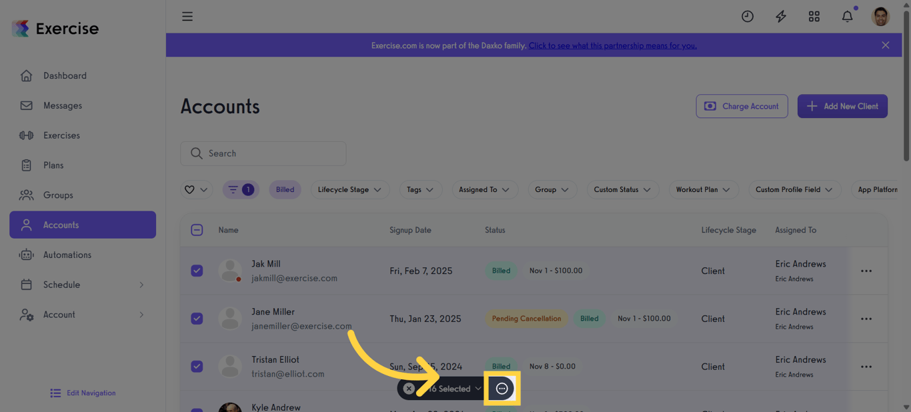The image size is (911, 412).
Task: Sort by the Name column header
Action: click(x=228, y=230)
